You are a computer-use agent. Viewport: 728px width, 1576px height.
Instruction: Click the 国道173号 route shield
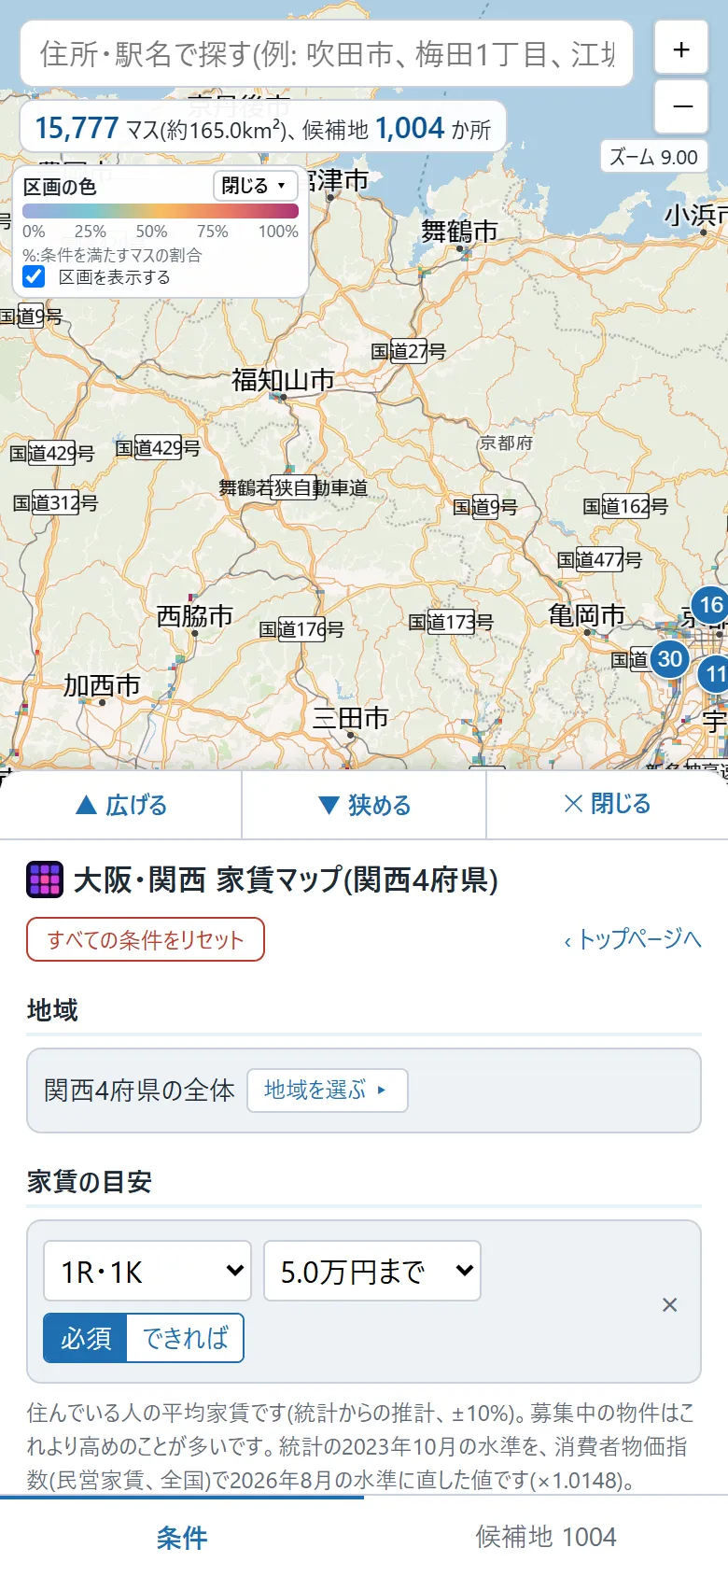tap(451, 622)
